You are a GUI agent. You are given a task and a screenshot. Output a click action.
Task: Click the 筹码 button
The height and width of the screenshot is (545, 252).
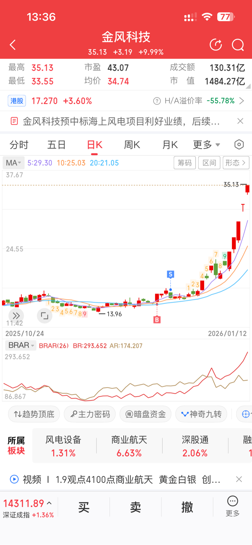[x=185, y=163]
